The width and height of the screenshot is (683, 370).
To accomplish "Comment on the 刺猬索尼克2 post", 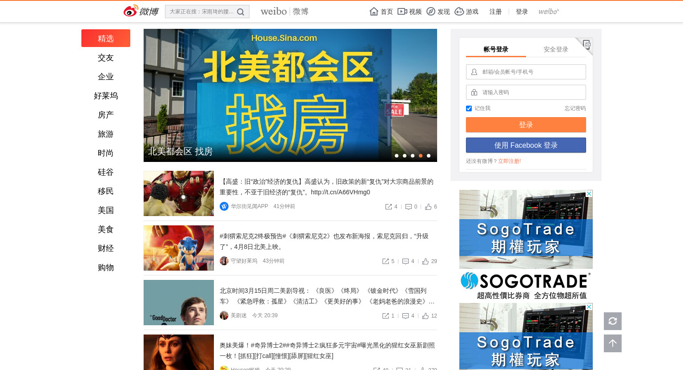I will [406, 261].
